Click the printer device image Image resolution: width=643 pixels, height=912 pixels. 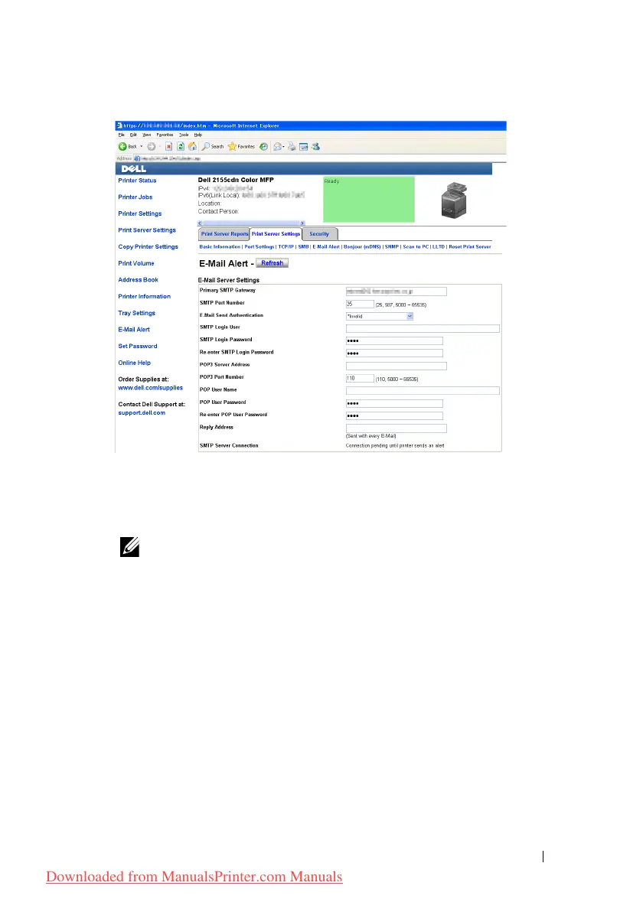[455, 200]
